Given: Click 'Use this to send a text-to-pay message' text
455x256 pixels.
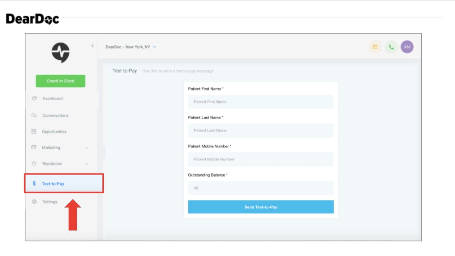Looking at the screenshot, I should coord(178,71).
